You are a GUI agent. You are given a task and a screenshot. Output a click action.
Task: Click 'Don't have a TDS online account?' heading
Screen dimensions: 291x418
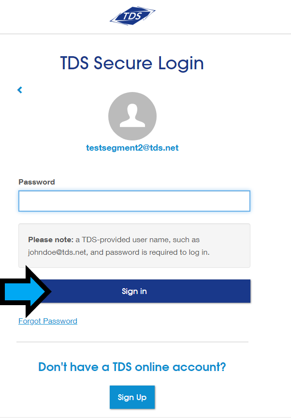pos(132,367)
